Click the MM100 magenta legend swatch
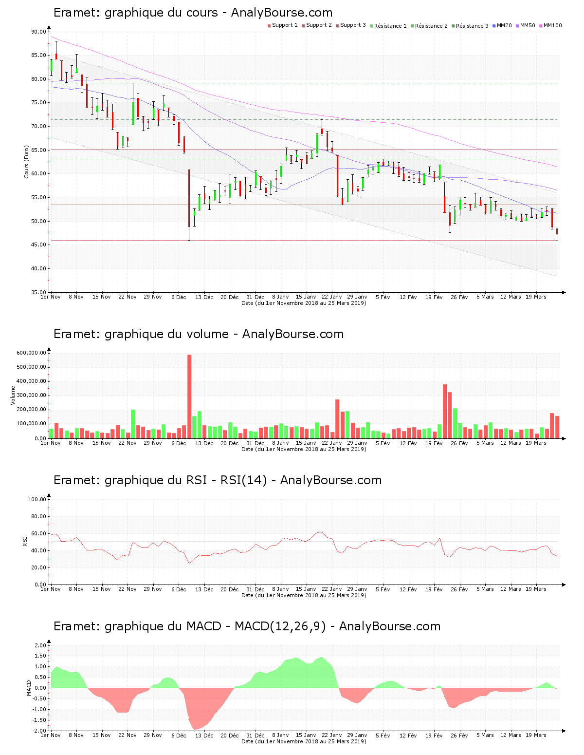Image resolution: width=584 pixels, height=755 pixels. 541,25
